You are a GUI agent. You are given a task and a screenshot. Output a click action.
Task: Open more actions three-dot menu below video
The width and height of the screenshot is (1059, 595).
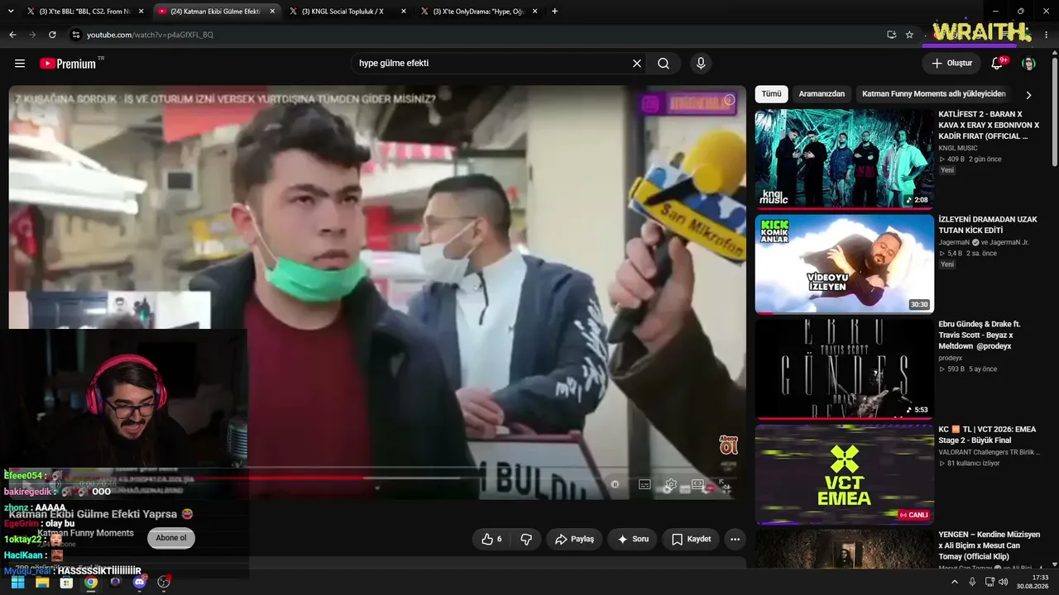pyautogui.click(x=735, y=539)
